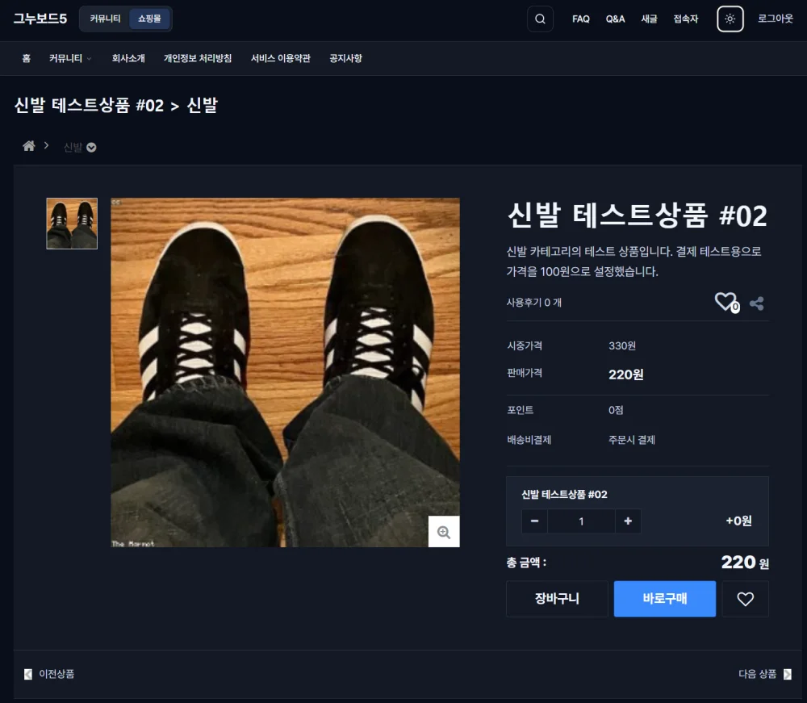Open the search icon in header
The height and width of the screenshot is (703, 807).
(540, 19)
